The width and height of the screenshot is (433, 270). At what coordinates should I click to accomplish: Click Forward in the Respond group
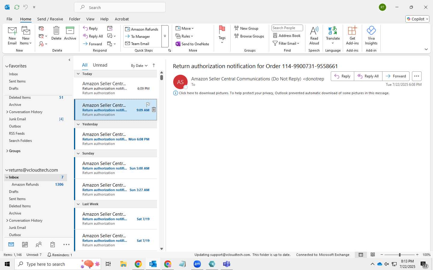[x=93, y=44]
